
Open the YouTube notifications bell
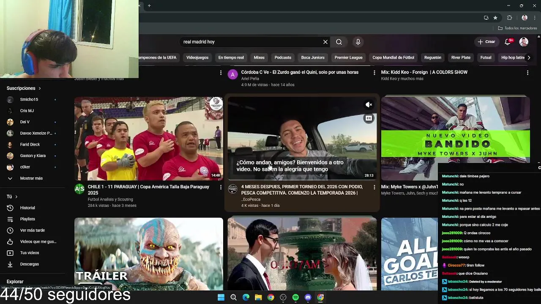[x=508, y=42]
